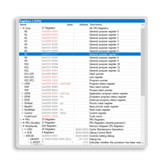164x164 pixels.
Task: Select the R8 register row
Action: (x=80, y=58)
